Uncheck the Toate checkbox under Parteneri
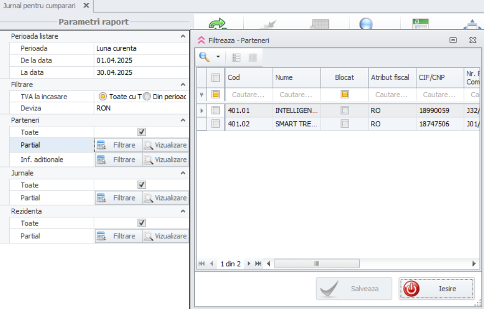The height and width of the screenshot is (309, 484). (x=141, y=132)
